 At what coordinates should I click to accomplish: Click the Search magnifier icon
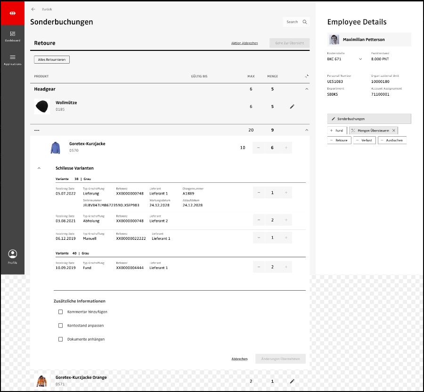pyautogui.click(x=305, y=22)
